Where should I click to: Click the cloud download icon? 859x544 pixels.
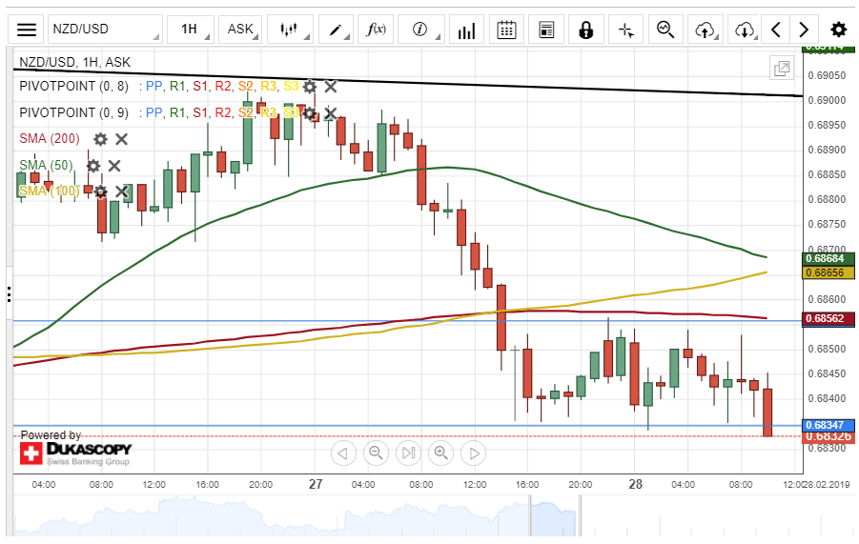pyautogui.click(x=745, y=30)
